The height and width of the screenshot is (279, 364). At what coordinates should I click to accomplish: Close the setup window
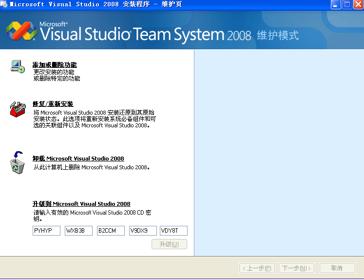359,5
